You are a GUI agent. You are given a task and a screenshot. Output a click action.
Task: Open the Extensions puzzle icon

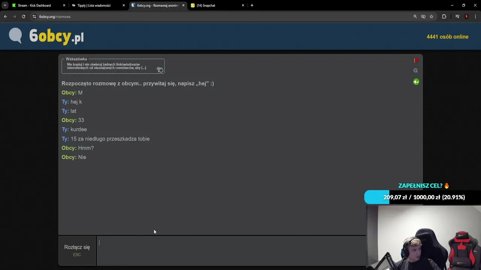pyautogui.click(x=444, y=16)
